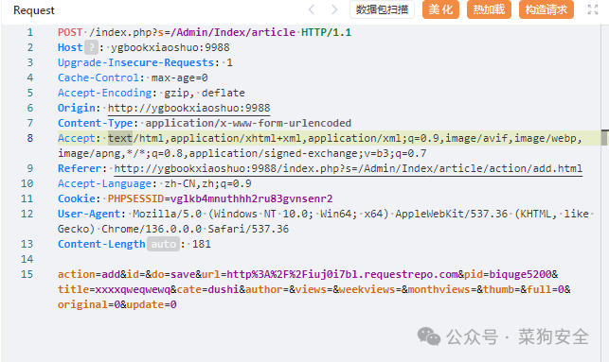Click the Accept-Language header name

(104, 183)
